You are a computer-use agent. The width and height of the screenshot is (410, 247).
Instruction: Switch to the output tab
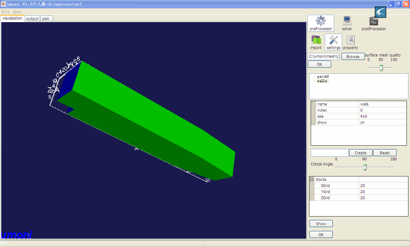tap(32, 19)
